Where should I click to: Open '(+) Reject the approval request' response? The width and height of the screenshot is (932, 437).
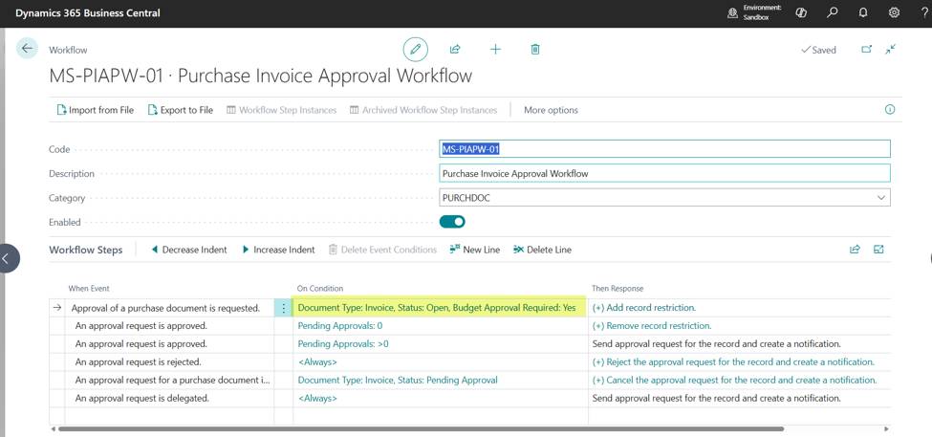pyautogui.click(x=733, y=362)
